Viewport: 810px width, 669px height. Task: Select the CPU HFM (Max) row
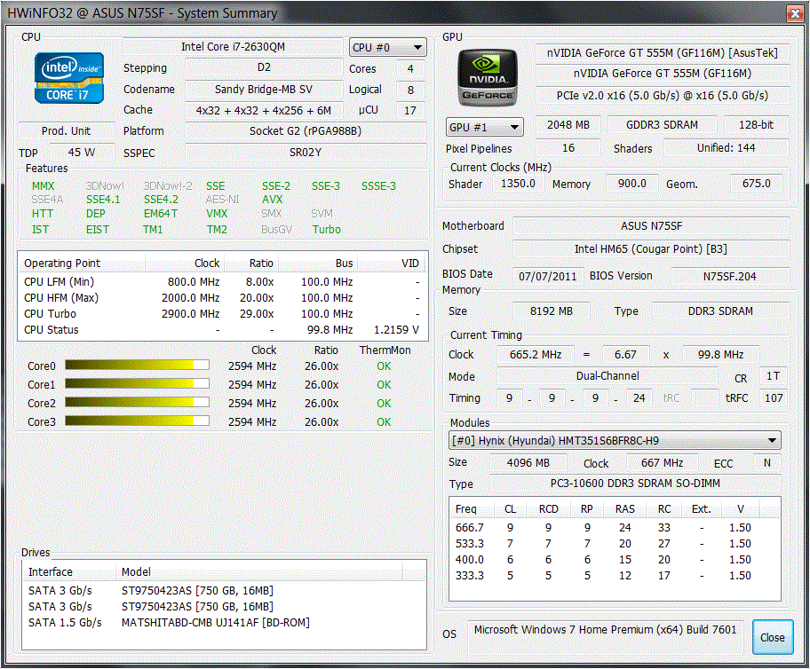[223, 298]
